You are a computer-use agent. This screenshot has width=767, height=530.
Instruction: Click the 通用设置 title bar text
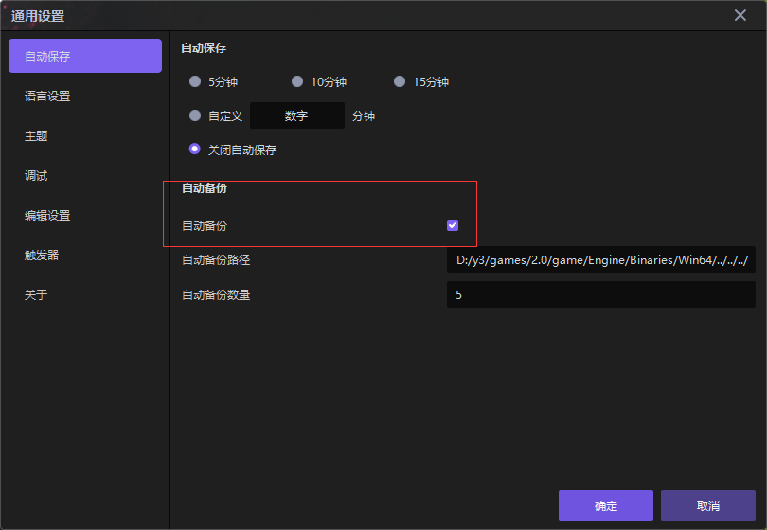point(38,16)
